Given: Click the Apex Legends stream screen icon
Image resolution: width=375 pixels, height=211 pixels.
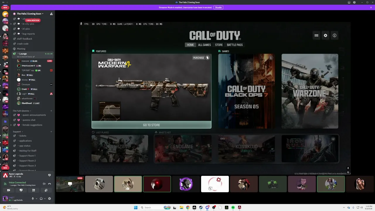Looking at the screenshot, I should tap(50, 175).
